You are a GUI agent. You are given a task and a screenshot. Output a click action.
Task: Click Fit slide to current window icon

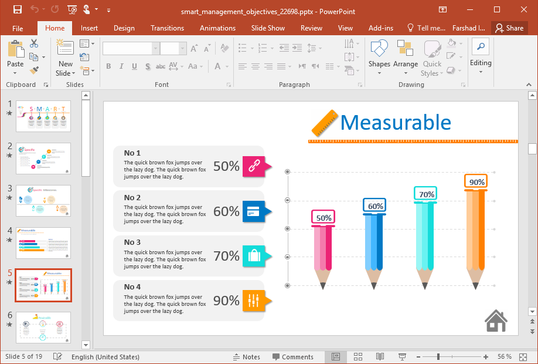tap(524, 357)
